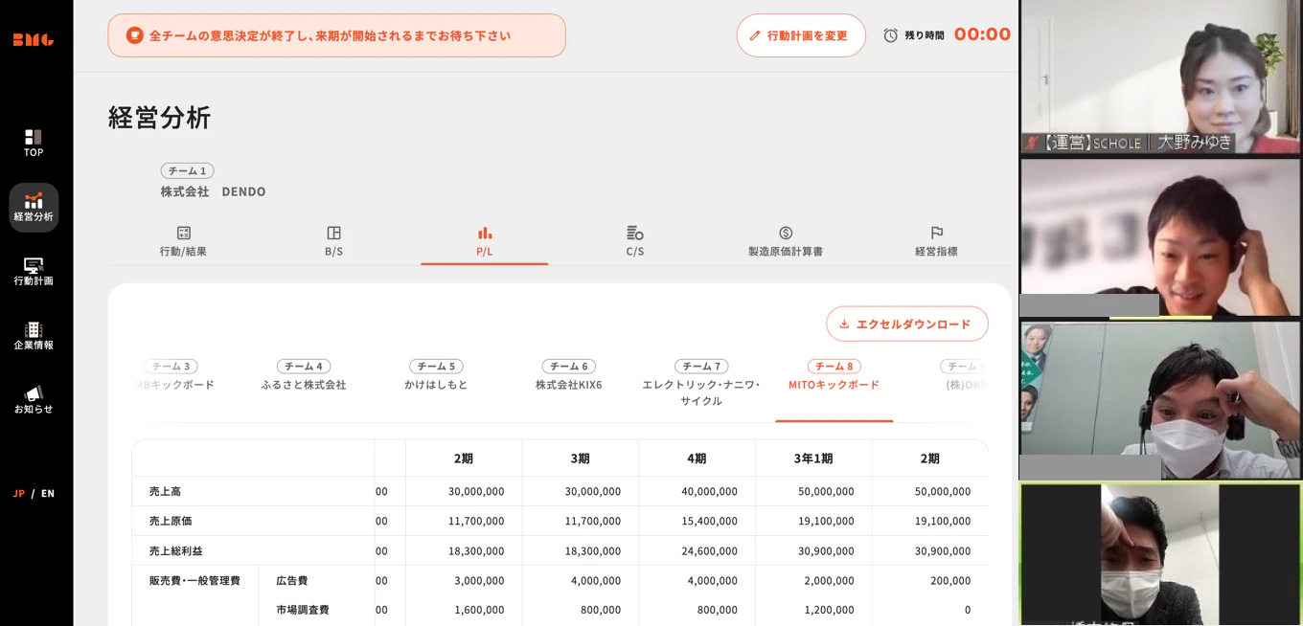The width and height of the screenshot is (1303, 626).
Task: Switch to the B/S tab
Action: tap(333, 241)
